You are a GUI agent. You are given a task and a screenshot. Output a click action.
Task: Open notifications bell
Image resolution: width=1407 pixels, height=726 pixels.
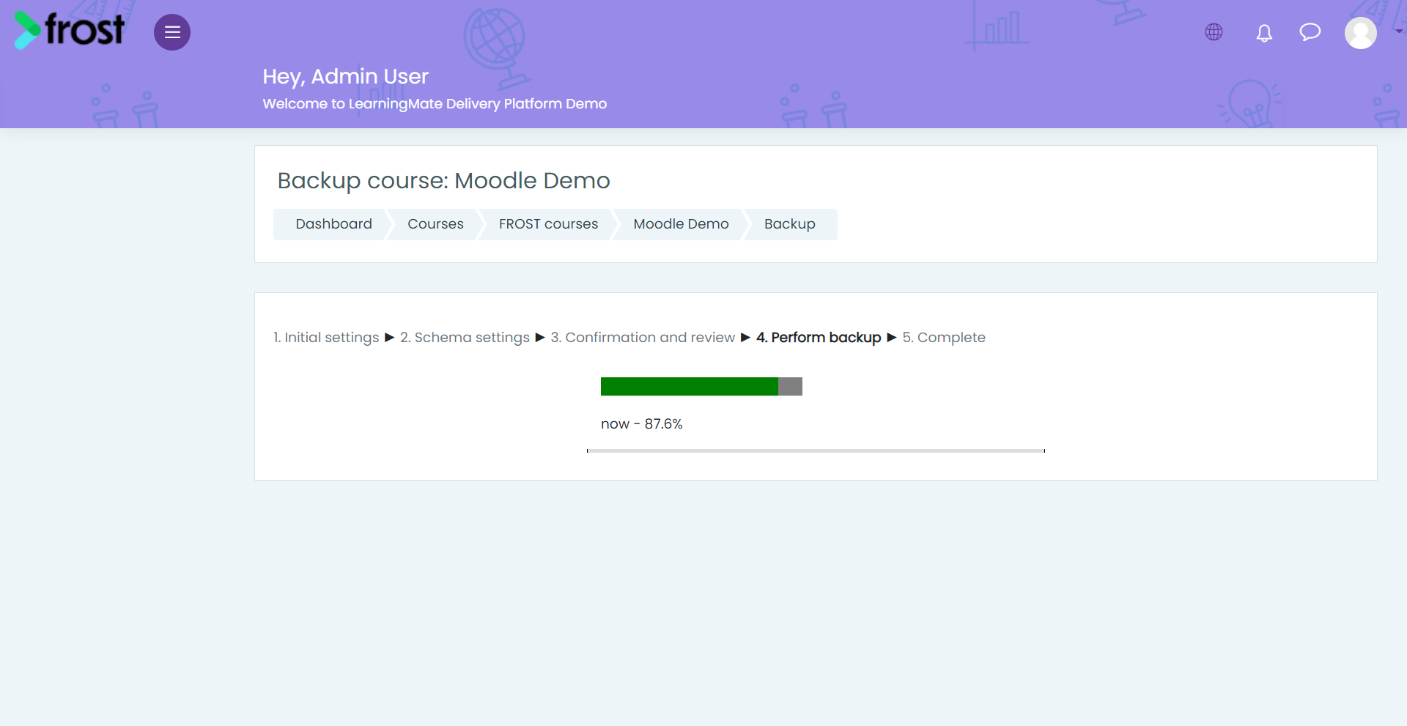[1264, 33]
